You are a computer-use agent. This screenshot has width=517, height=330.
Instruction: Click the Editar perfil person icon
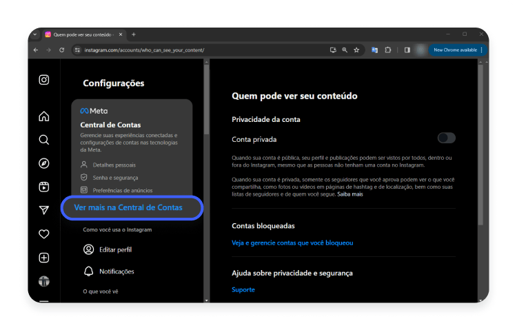(88, 249)
